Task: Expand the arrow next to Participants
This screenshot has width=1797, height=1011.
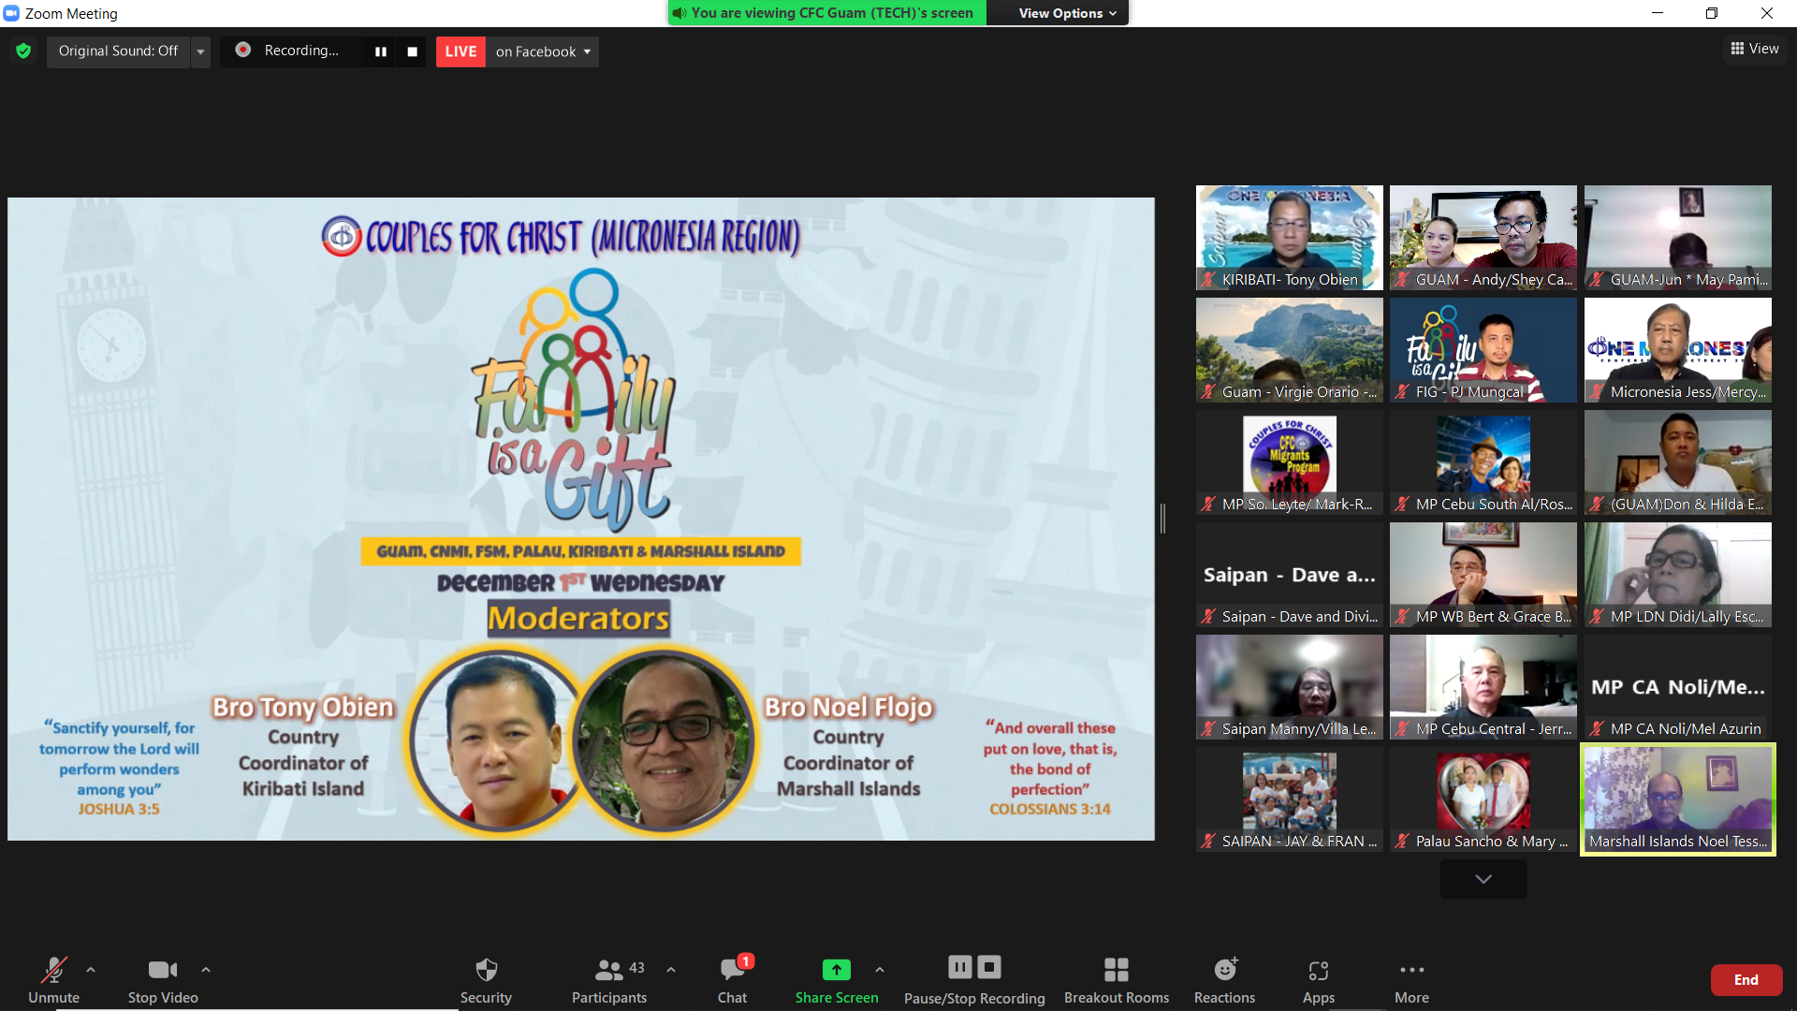Action: pyautogui.click(x=671, y=970)
